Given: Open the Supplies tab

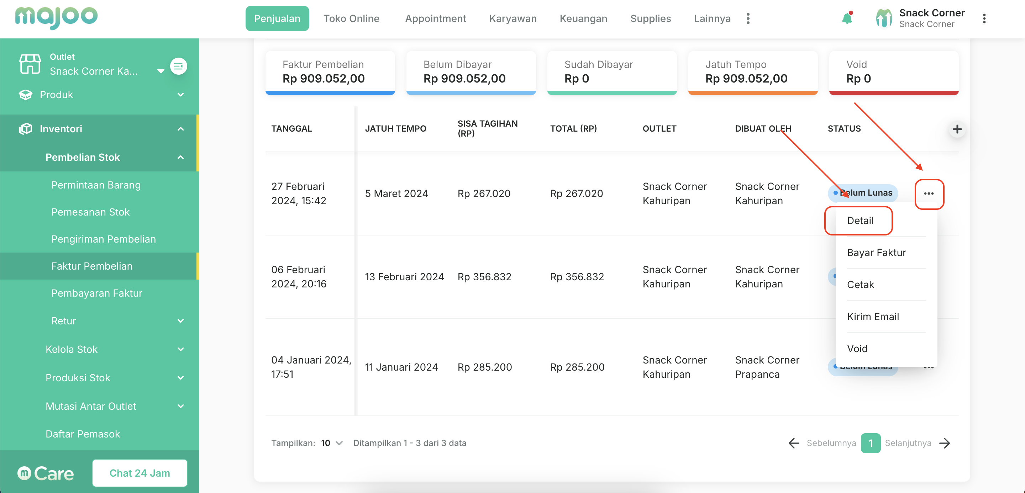Looking at the screenshot, I should pyautogui.click(x=651, y=18).
